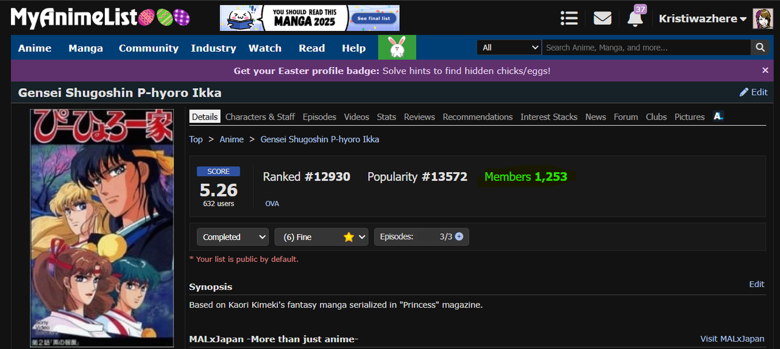Open the Industry navigation menu
Image resolution: width=780 pixels, height=349 pixels.
click(213, 48)
